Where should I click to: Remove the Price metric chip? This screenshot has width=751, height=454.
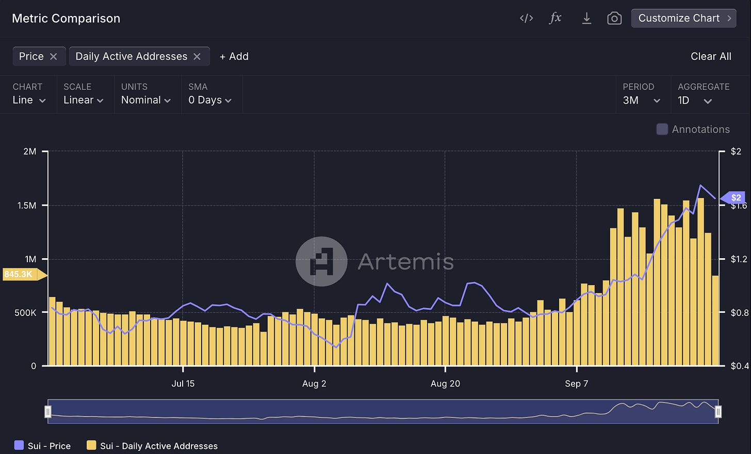point(54,57)
